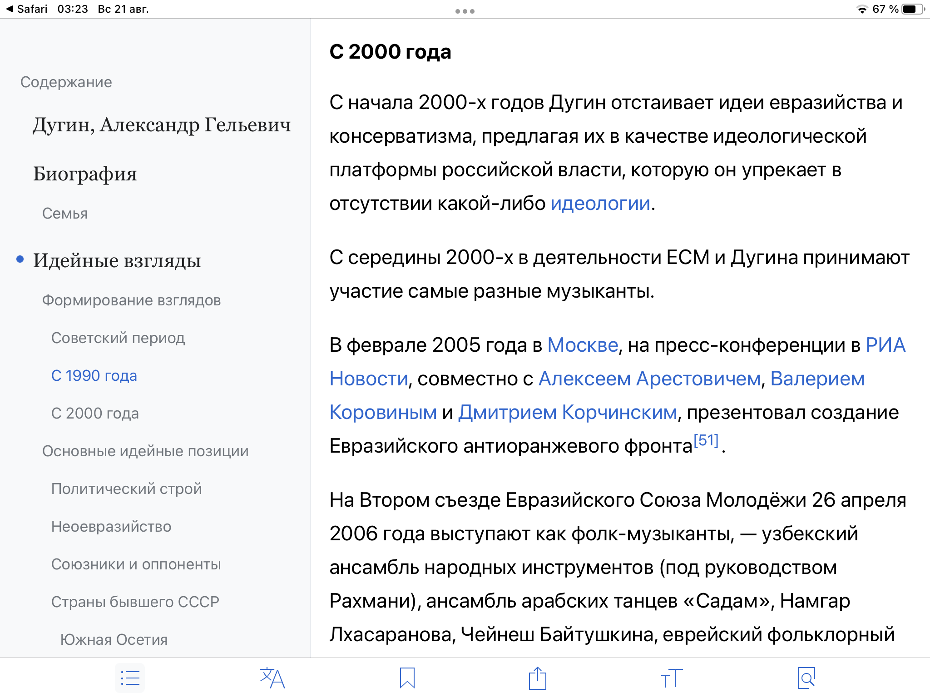
Task: Tap the battery indicator in status bar
Action: click(x=913, y=9)
